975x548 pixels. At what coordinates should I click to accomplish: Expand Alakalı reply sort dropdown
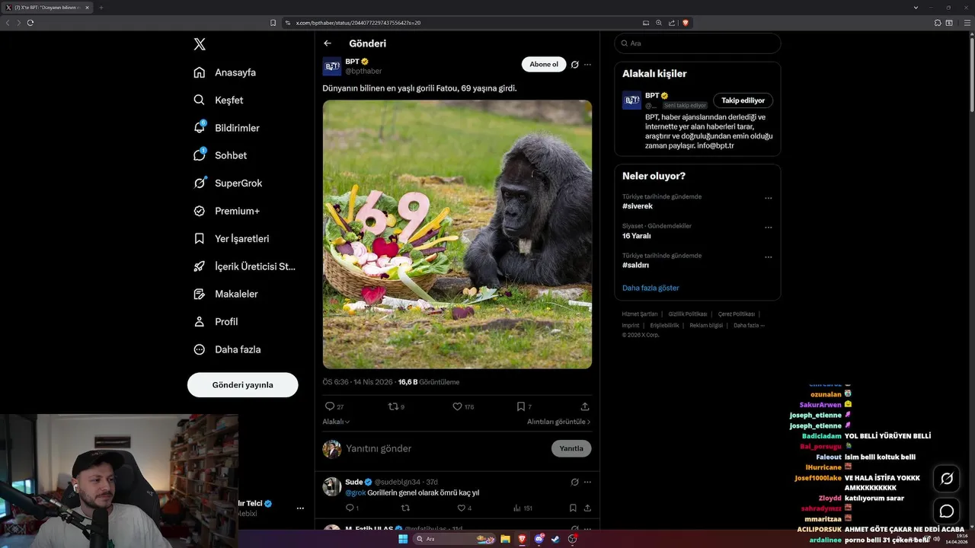(x=336, y=422)
